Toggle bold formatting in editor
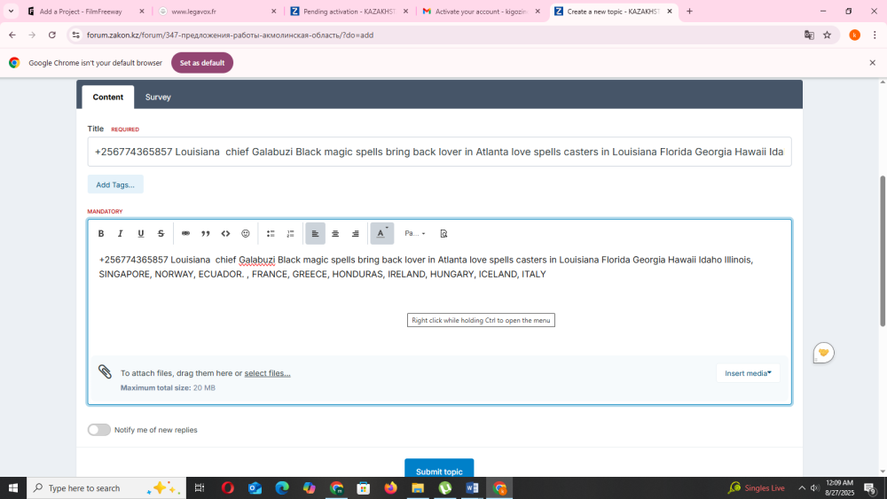The image size is (887, 499). 101,233
